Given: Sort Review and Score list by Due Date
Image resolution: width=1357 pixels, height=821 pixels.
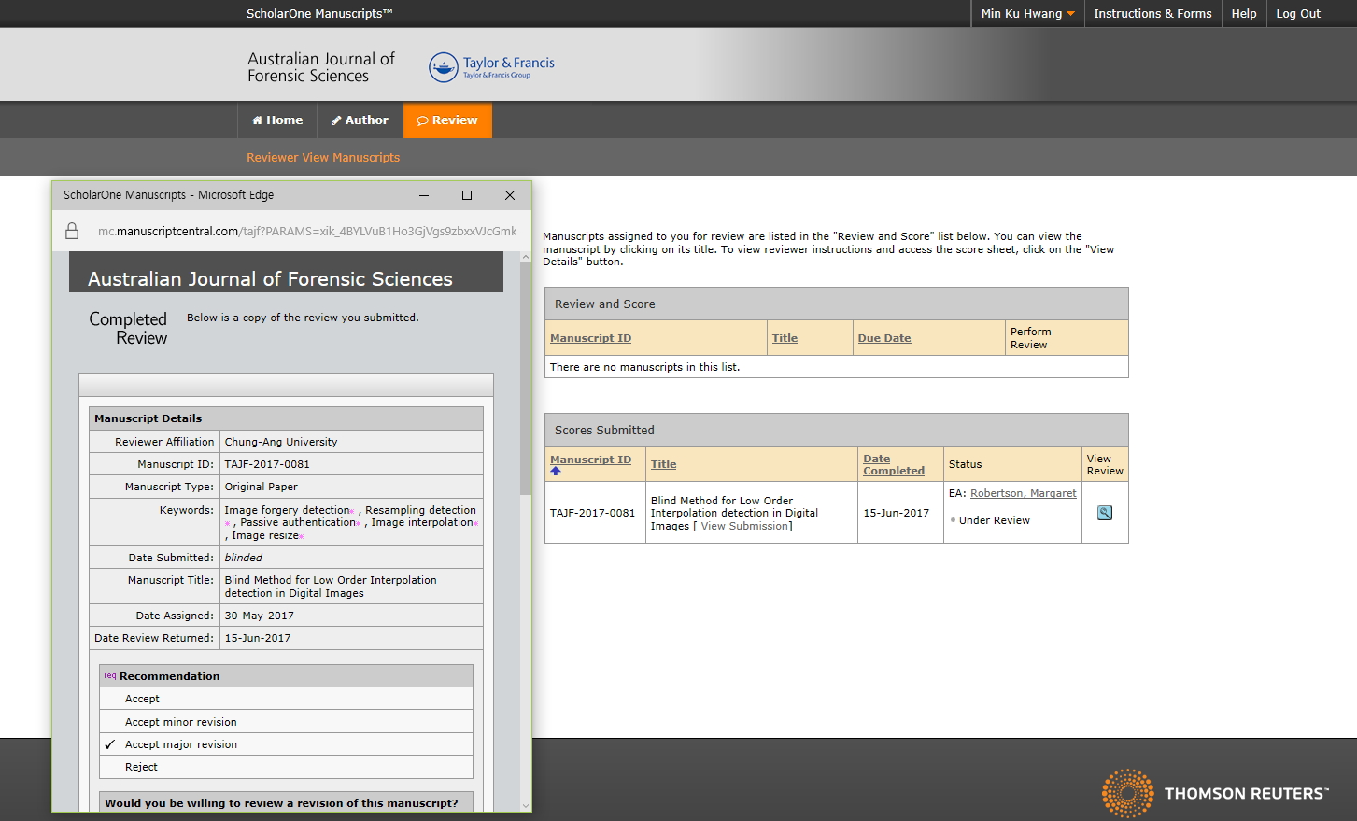Looking at the screenshot, I should 884,338.
